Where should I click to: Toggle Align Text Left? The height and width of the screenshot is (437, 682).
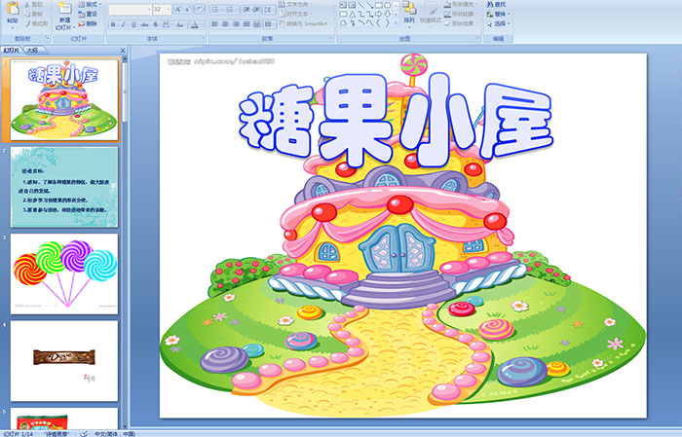[215, 24]
